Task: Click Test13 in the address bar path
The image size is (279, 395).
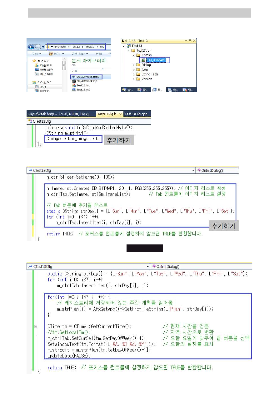Action: 75,47
